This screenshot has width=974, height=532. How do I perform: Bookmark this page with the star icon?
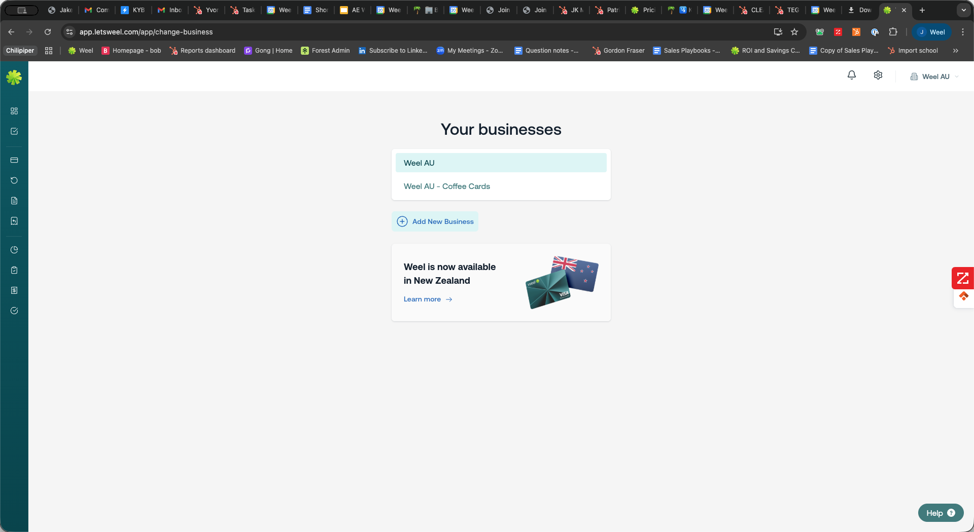tap(794, 32)
